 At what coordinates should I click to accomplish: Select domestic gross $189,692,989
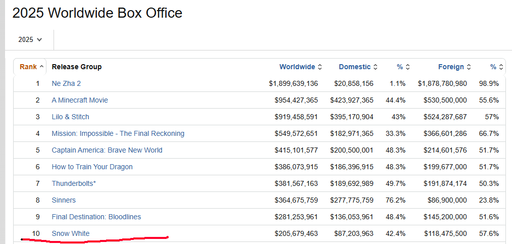pyautogui.click(x=351, y=183)
